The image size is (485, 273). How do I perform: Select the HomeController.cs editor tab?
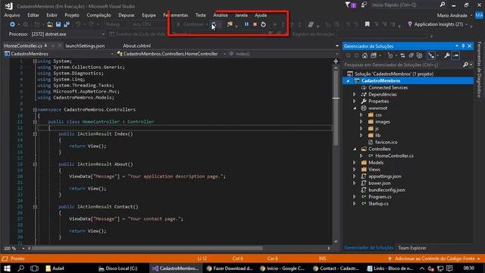23,45
